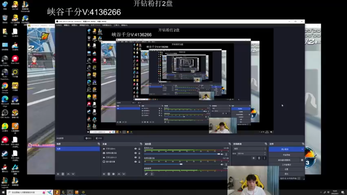The width and height of the screenshot is (347, 195).
Task: Click the blue 停止推流 stop streaming button
Action: point(285,149)
